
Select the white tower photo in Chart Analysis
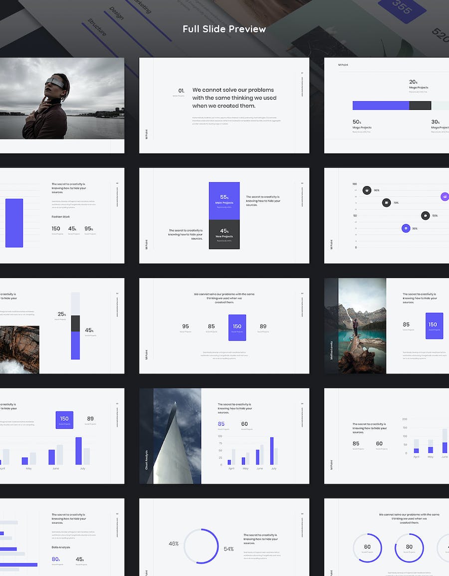coord(177,436)
